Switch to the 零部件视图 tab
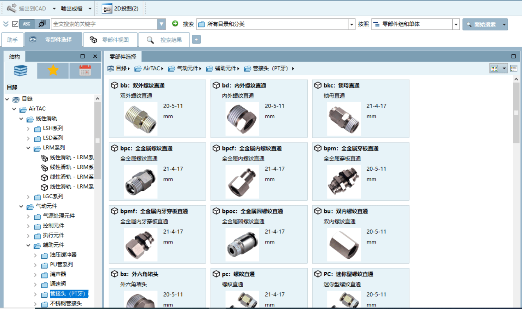 coord(110,40)
